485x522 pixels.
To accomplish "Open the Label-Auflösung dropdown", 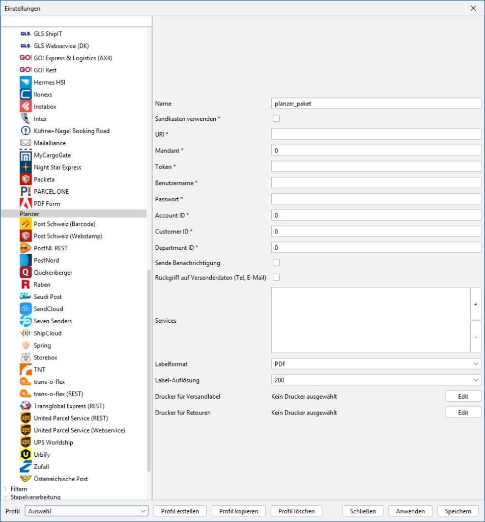I will [x=376, y=380].
